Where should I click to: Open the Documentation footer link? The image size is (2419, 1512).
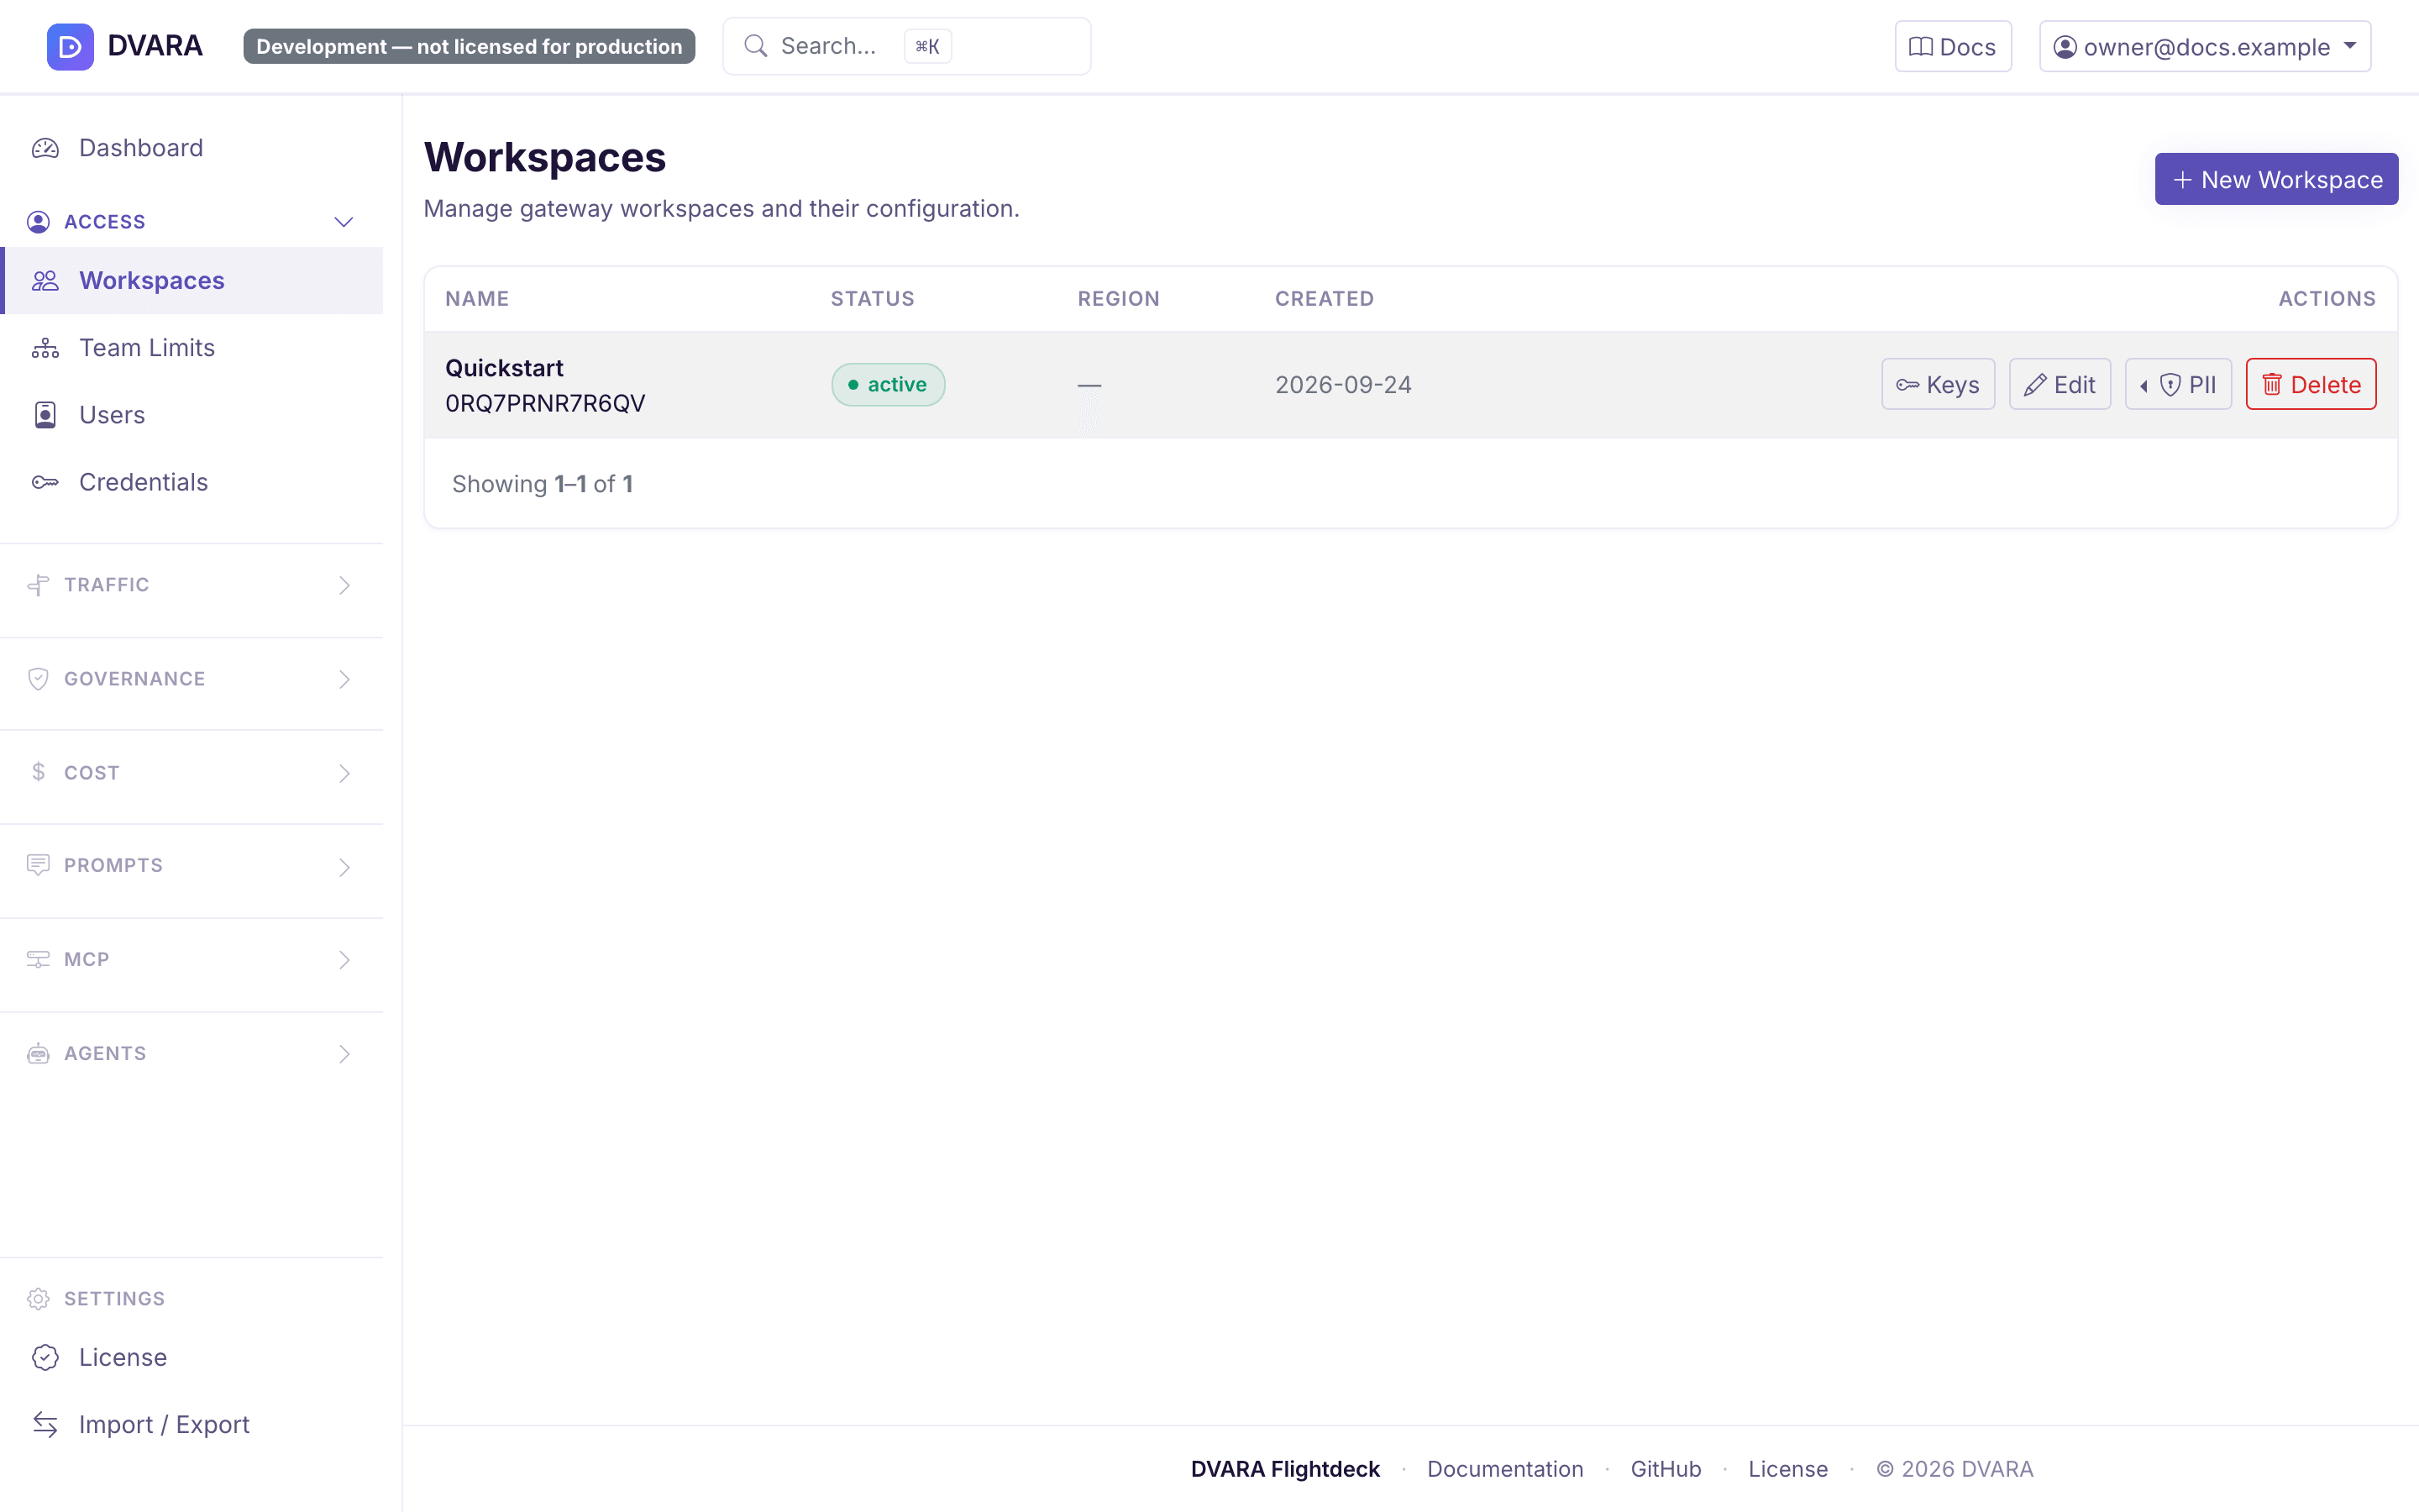pos(1504,1469)
